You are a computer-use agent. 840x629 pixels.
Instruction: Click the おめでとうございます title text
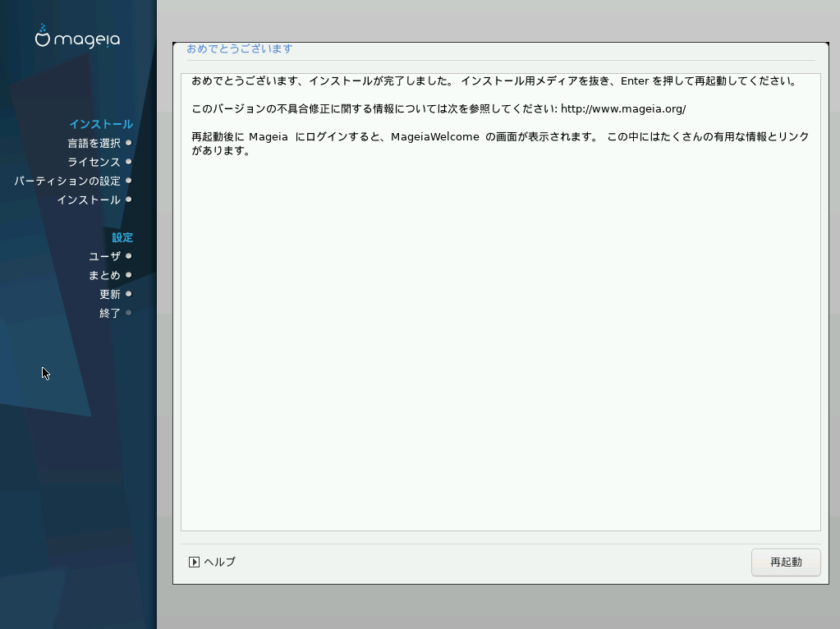click(x=239, y=49)
